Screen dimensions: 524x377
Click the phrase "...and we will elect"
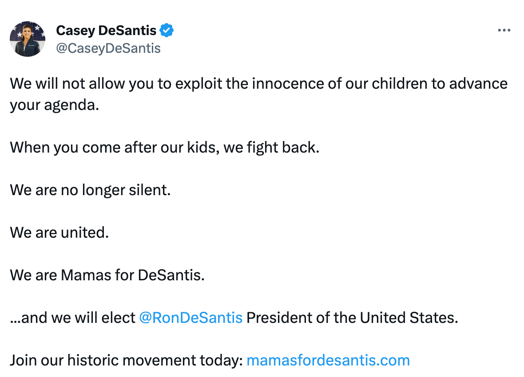coord(72,318)
